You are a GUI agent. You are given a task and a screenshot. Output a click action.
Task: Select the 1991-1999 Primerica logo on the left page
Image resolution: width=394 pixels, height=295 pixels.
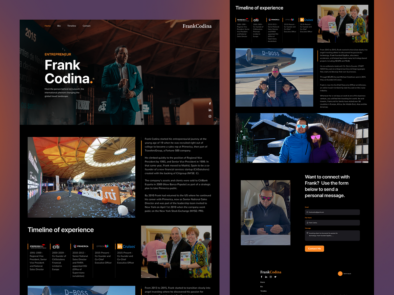pyautogui.click(x=37, y=246)
